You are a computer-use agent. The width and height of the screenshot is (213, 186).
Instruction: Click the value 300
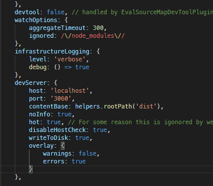(x=98, y=28)
